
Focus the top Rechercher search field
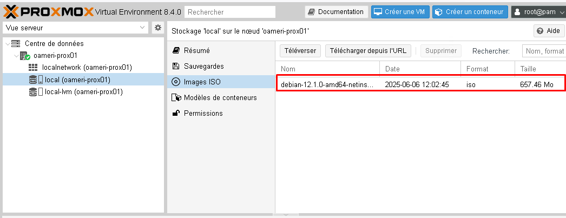[230, 12]
